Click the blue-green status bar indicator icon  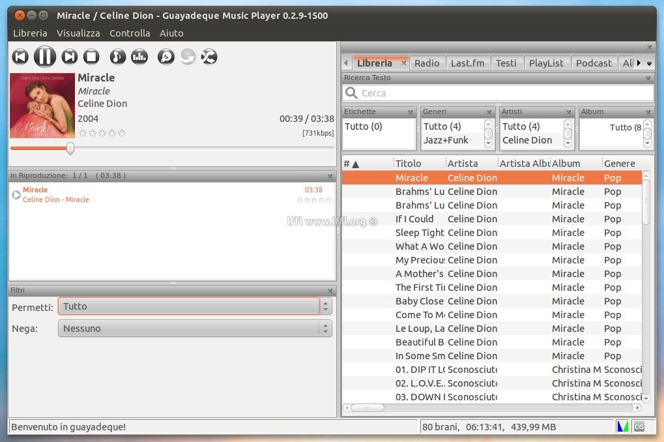tap(623, 427)
